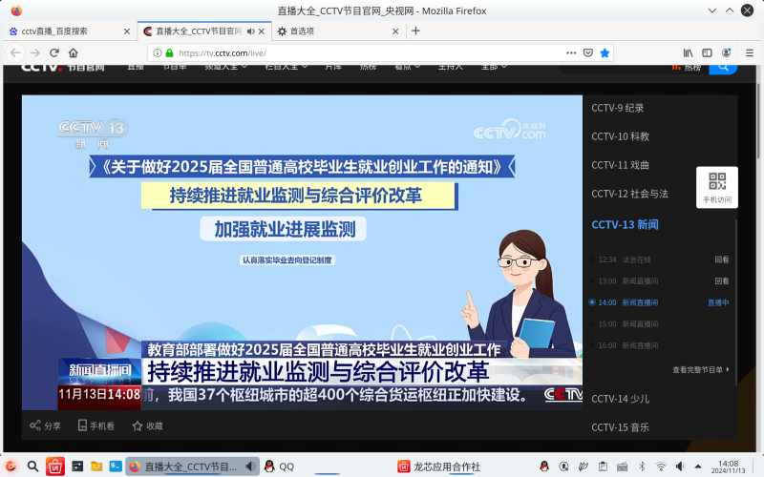Viewport: 764px width, 477px height.
Task: Toggle the blue bookmark star
Action: 605,52
